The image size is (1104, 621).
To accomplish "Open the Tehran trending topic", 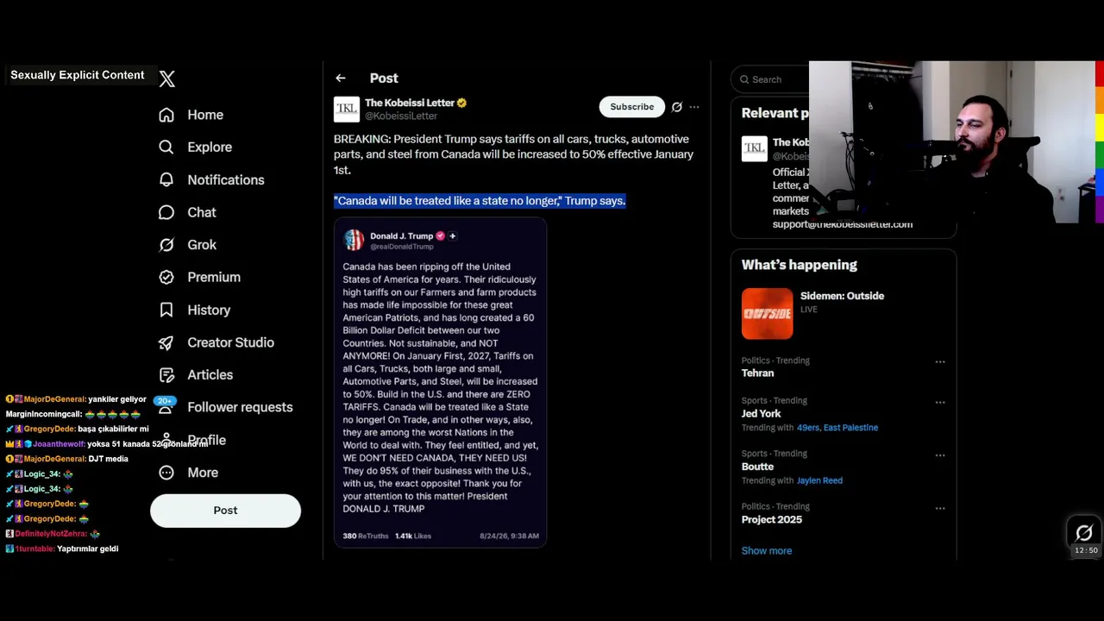I will click(757, 373).
